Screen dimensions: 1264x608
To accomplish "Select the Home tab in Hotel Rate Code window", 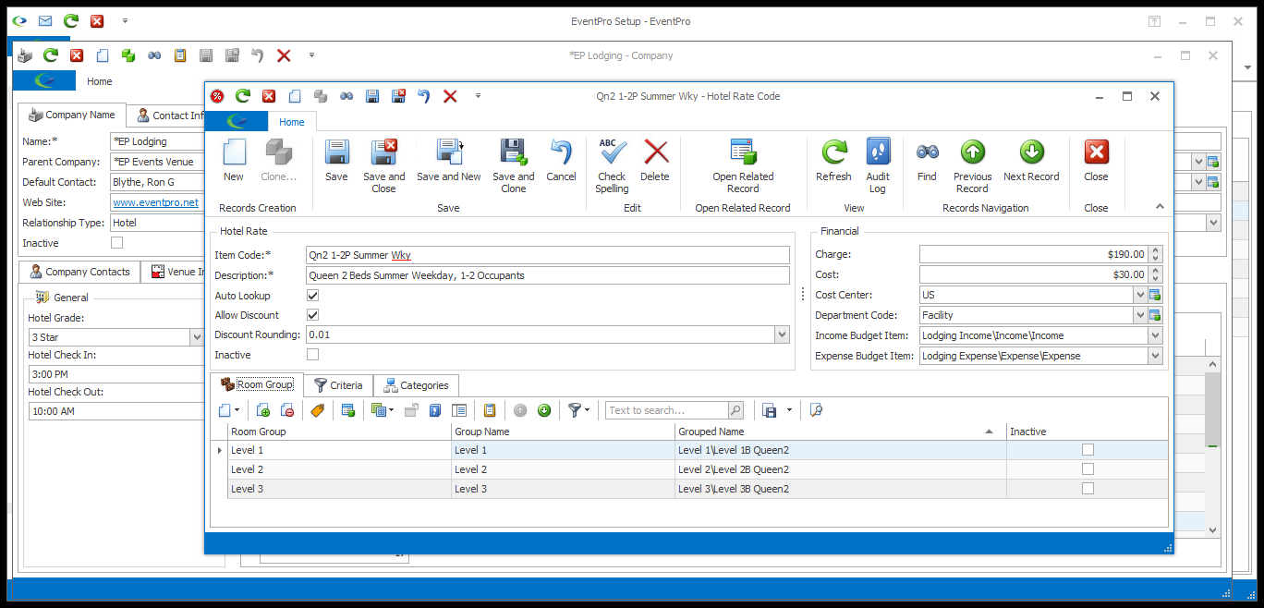I will [x=292, y=122].
